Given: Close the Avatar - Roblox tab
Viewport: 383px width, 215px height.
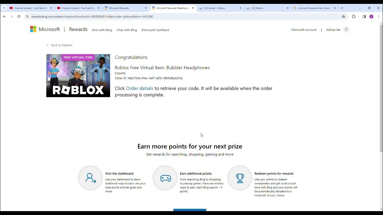Looking at the screenshot, I should tap(240, 8).
